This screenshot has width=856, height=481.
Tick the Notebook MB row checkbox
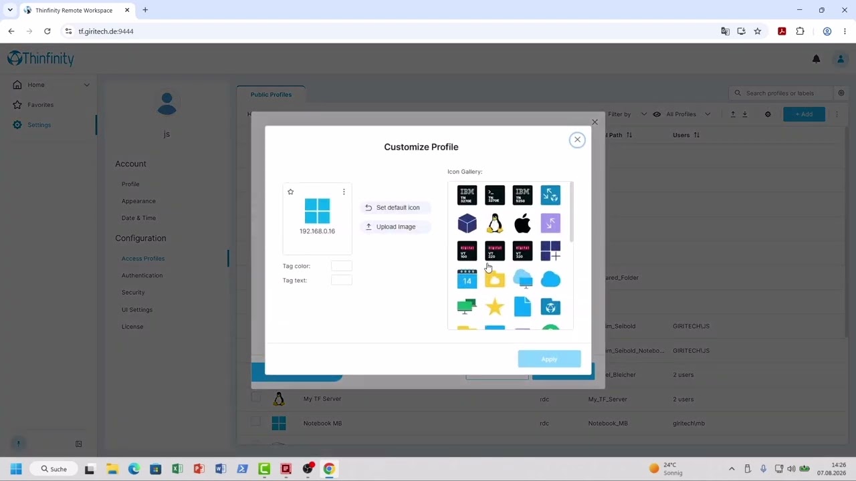255,422
